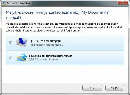Click the SkyDrive cloud icon
Screen dimensions: 130x95
tap(22, 57)
